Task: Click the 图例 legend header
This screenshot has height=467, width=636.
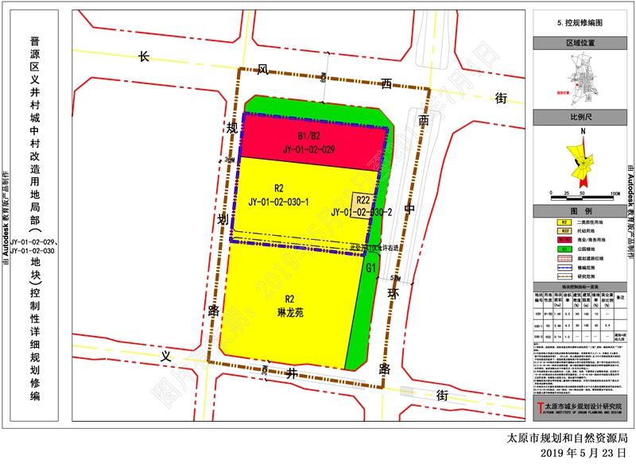Action: tap(583, 212)
